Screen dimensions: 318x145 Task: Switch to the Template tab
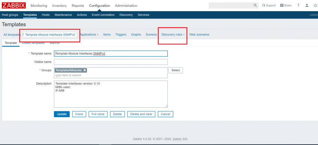pyautogui.click(x=11, y=43)
